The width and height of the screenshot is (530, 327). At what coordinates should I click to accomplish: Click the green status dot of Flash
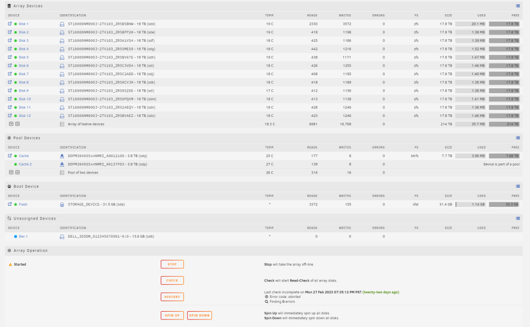(x=15, y=204)
